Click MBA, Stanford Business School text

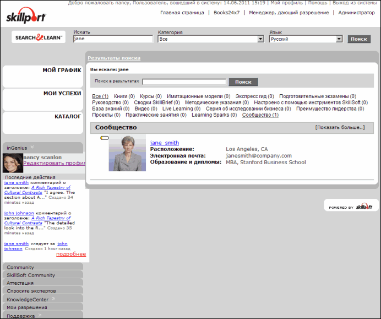click(265, 162)
